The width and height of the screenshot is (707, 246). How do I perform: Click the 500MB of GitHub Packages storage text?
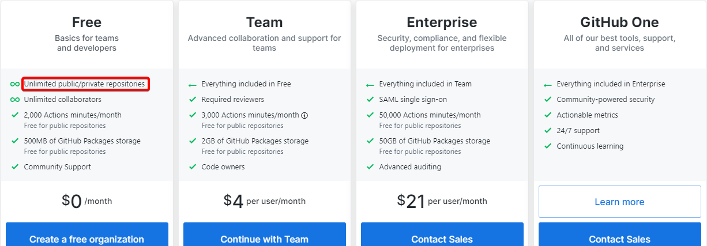pos(82,141)
